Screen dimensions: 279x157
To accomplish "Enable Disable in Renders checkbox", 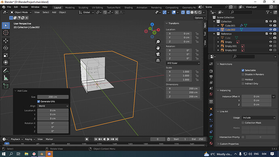I will pyautogui.click(x=243, y=74).
